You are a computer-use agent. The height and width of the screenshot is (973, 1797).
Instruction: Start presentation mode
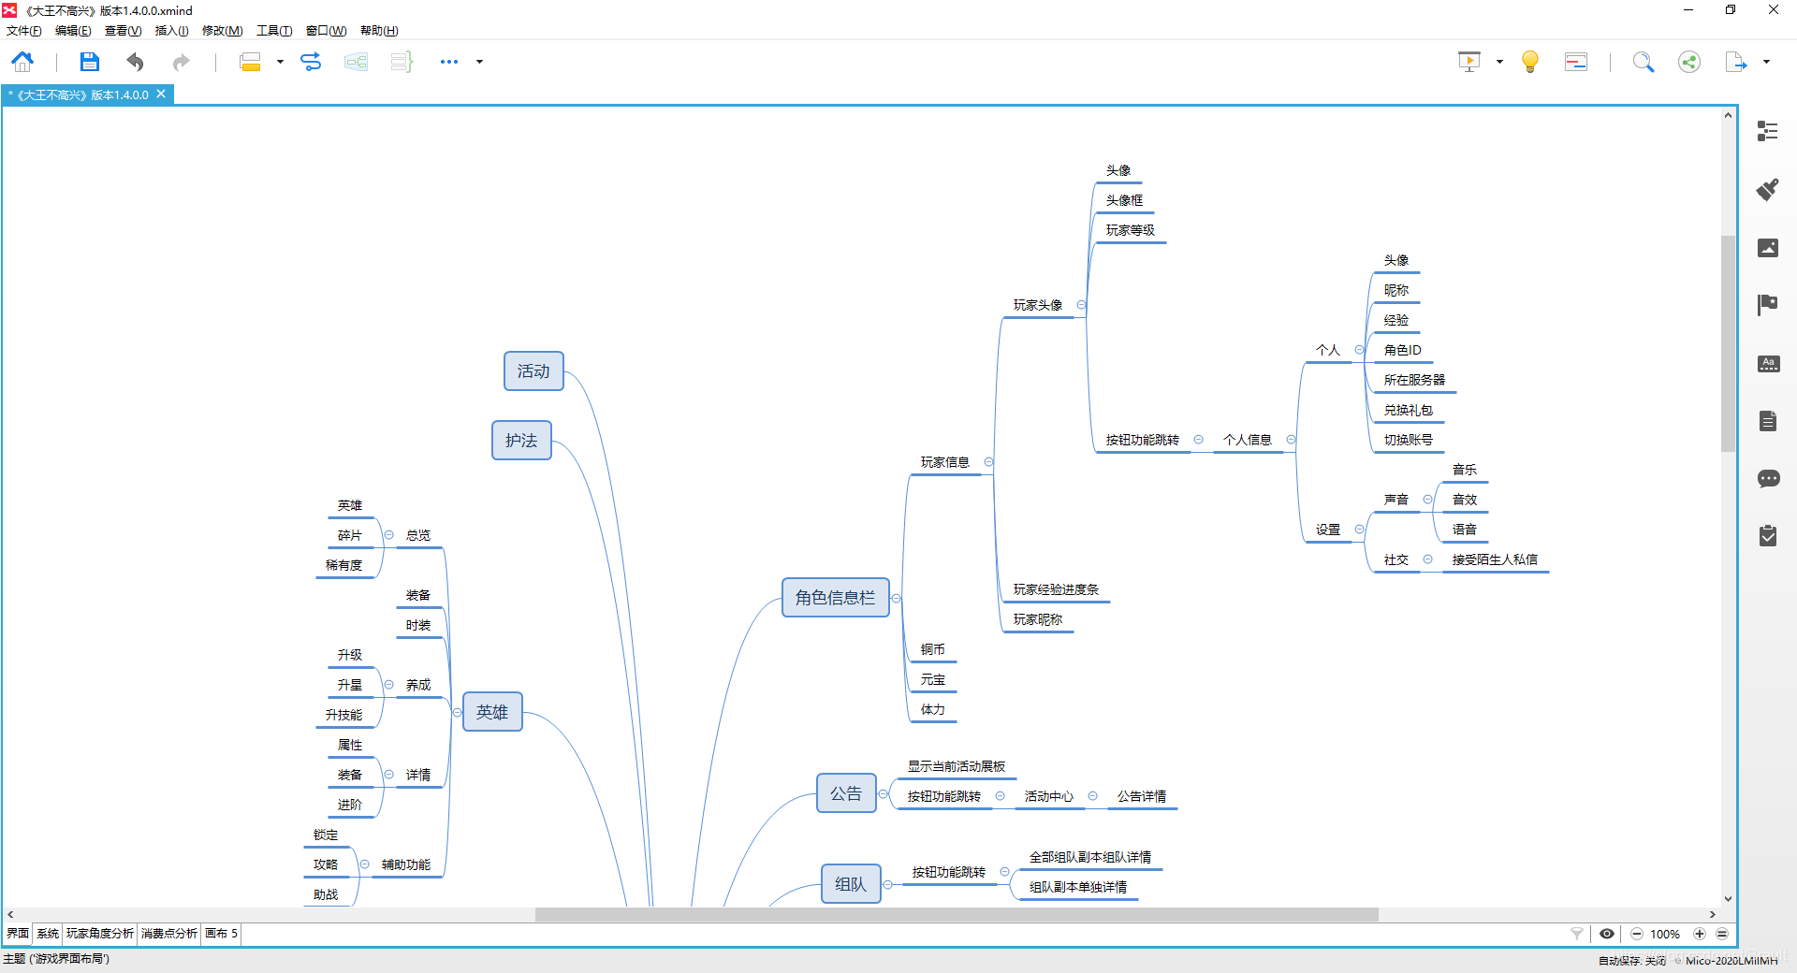tap(1469, 62)
